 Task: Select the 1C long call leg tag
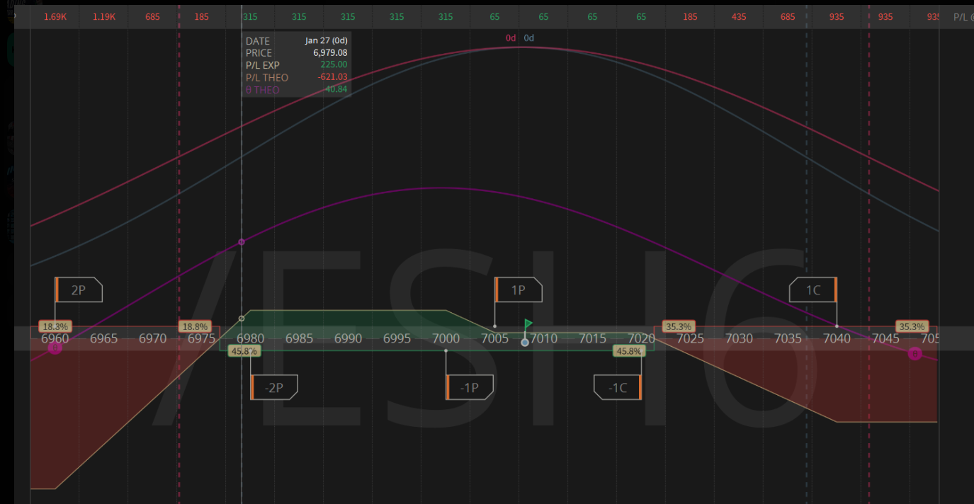pyautogui.click(x=813, y=290)
